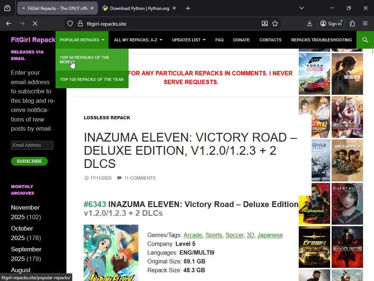Open the site search magnifier
This screenshot has width=374, height=281.
click(365, 40)
